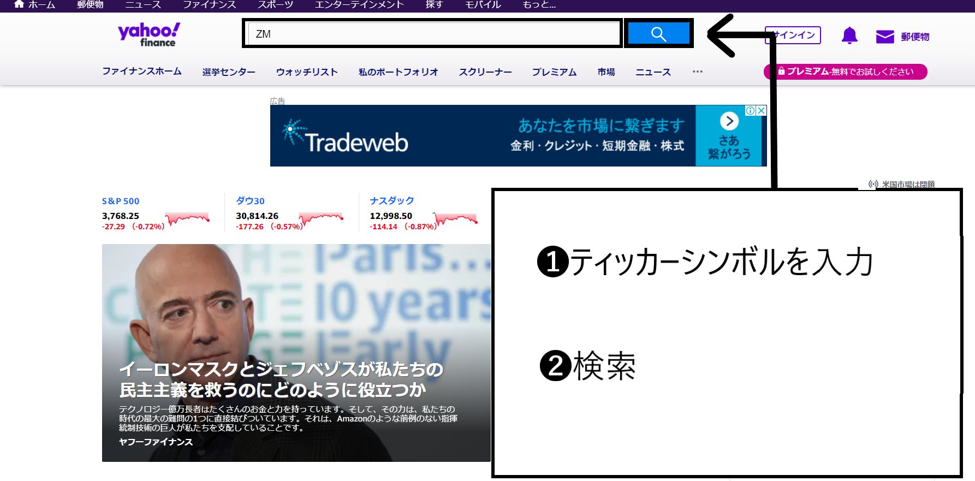975x481 pixels.
Task: Click the 郵便物 link beside envelope
Action: (915, 37)
